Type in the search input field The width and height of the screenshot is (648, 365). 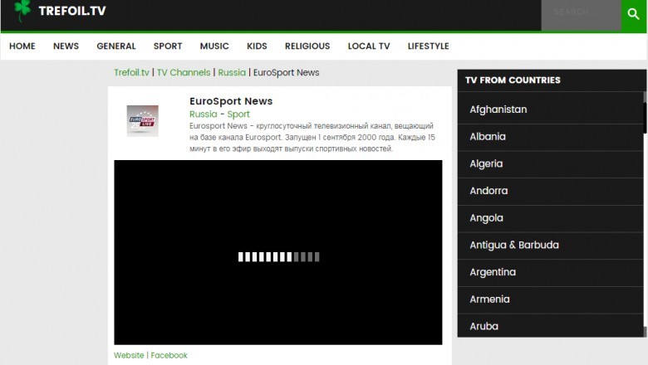[x=580, y=13]
